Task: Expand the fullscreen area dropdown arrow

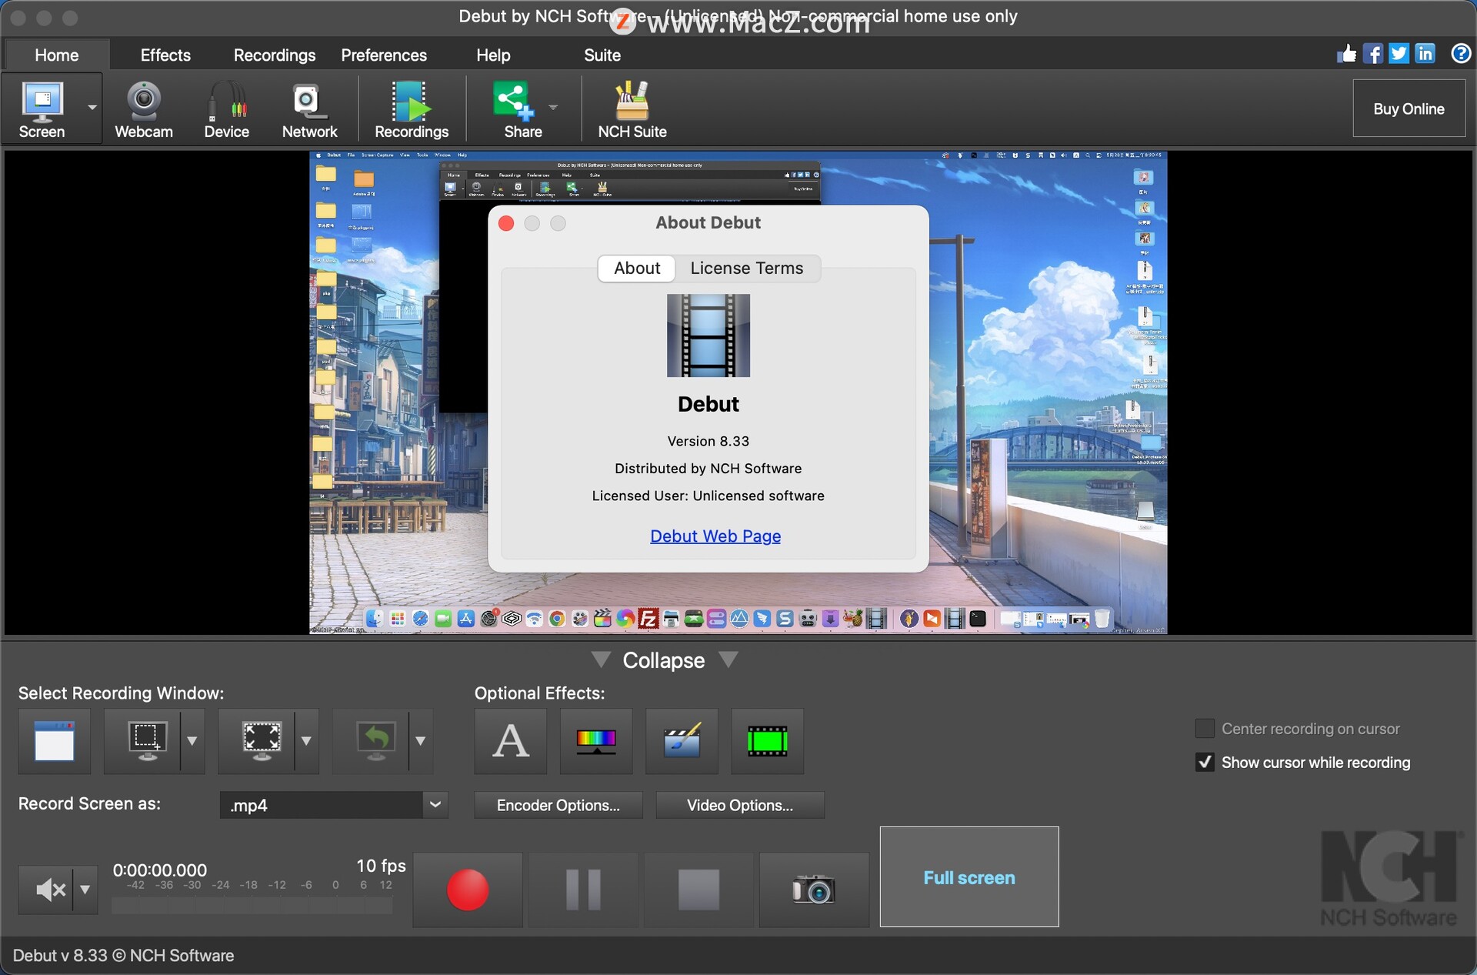Action: pyautogui.click(x=306, y=741)
